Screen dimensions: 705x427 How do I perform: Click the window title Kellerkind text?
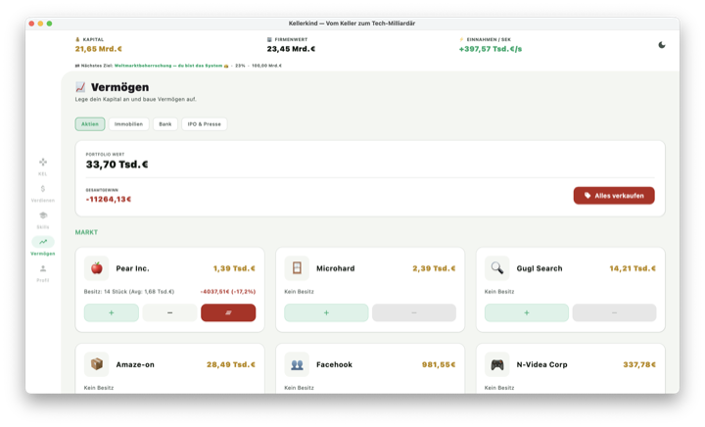click(352, 24)
